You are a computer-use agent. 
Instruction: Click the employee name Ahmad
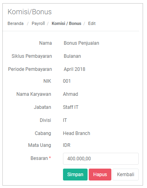coord(71,94)
